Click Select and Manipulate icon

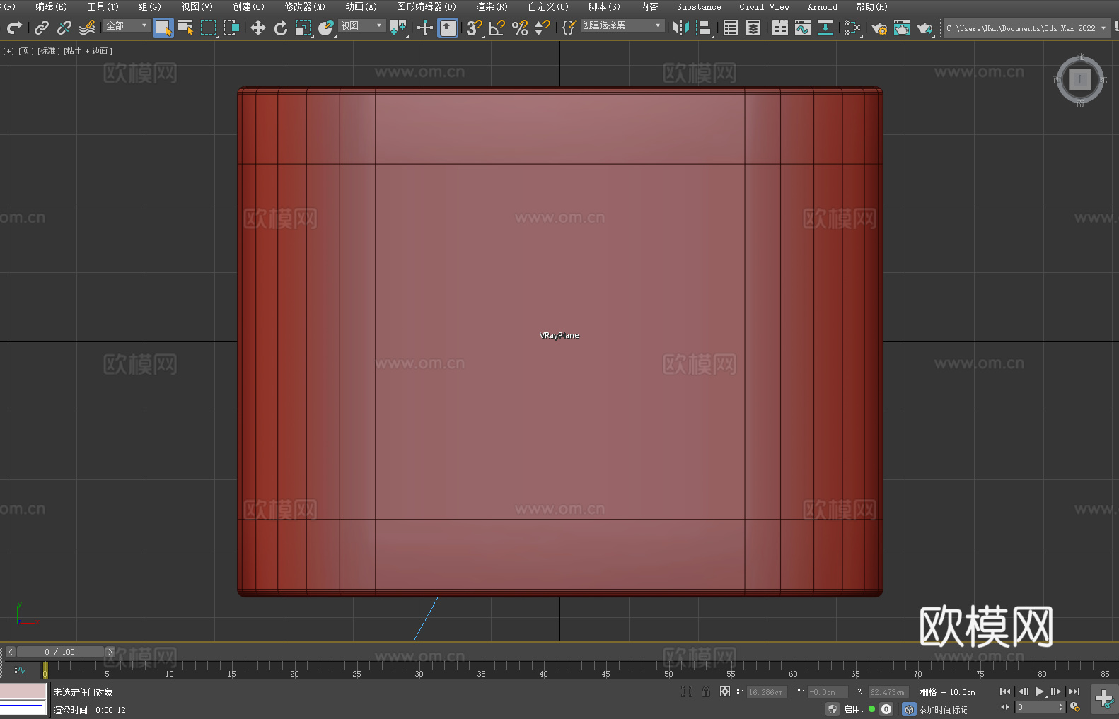(x=425, y=28)
